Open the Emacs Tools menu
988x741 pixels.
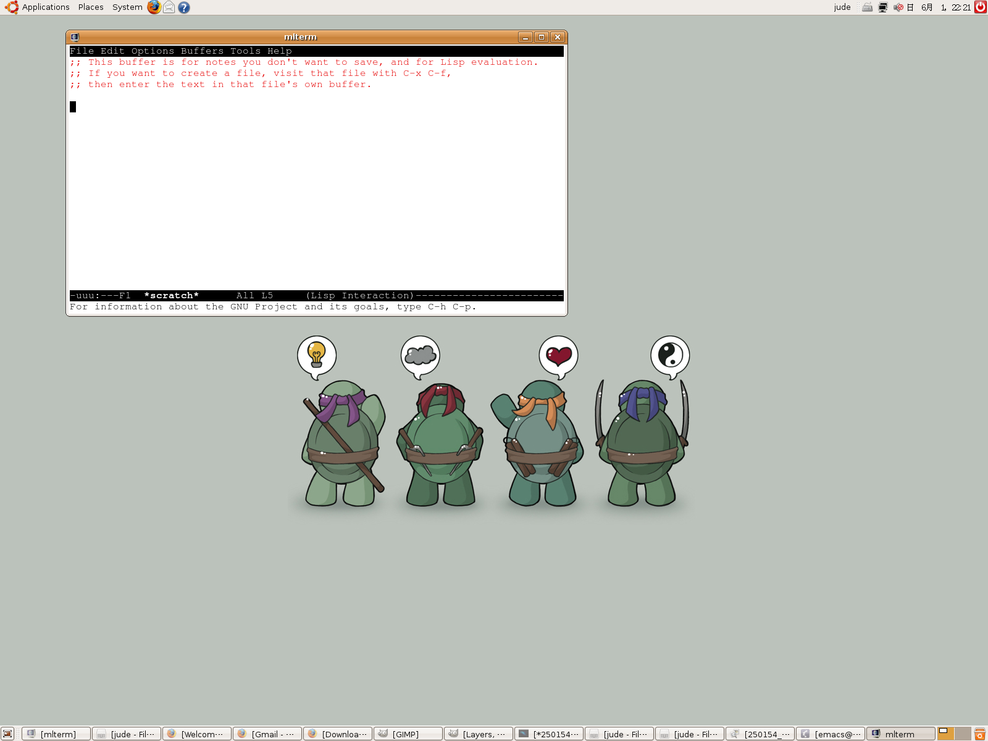pyautogui.click(x=246, y=51)
